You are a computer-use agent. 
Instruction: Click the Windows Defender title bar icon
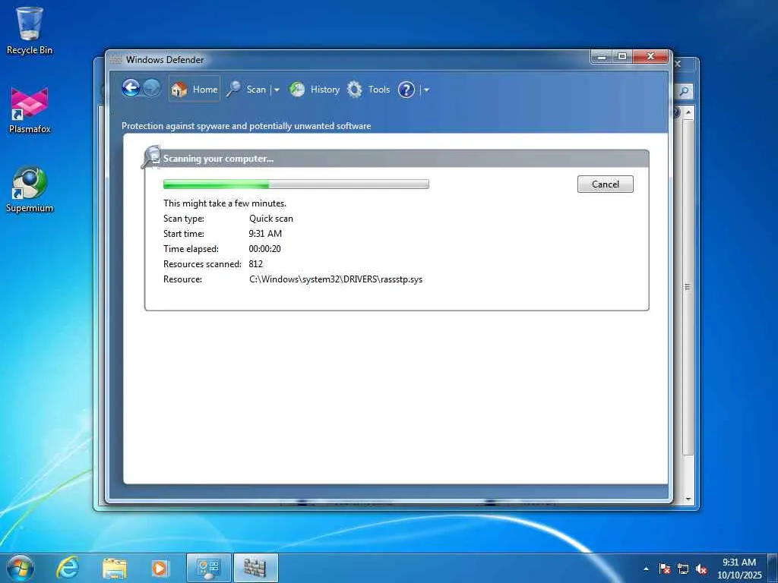click(x=115, y=59)
